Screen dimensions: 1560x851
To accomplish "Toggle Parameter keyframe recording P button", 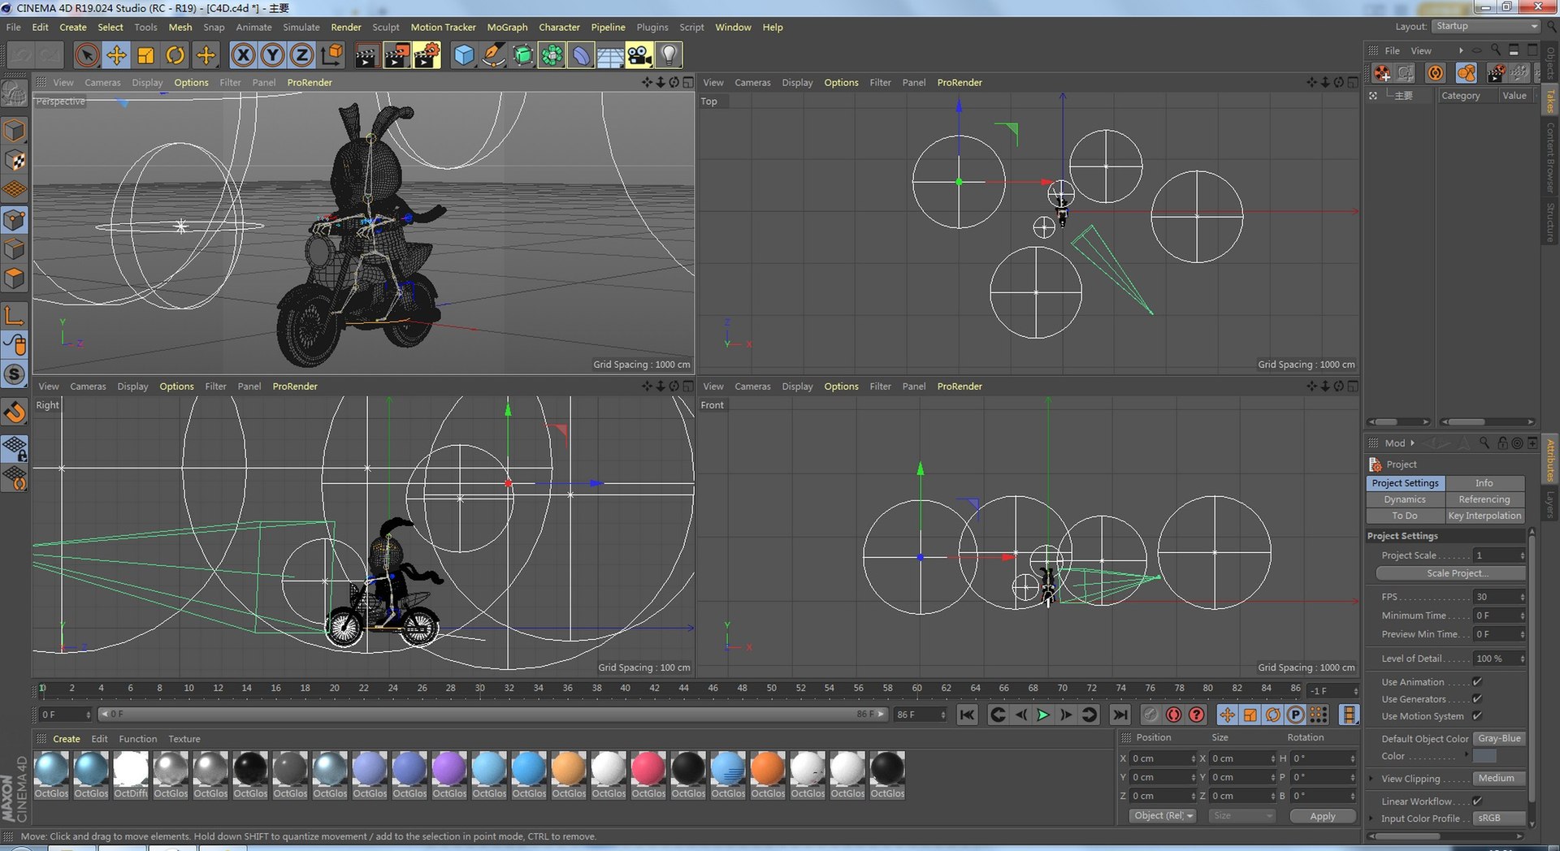I will [1296, 715].
